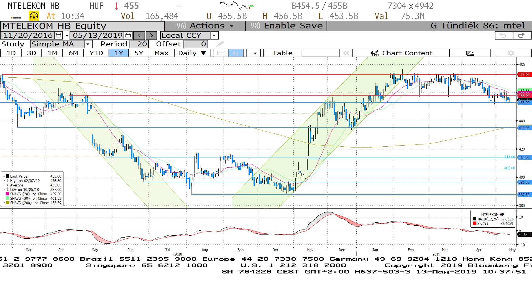Select the 1Y time range
Screen dimensions: 532x287
point(119,53)
